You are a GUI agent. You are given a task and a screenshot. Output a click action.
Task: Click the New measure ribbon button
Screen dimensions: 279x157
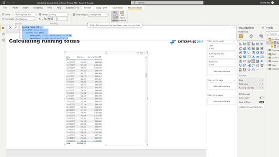click(x=115, y=16)
